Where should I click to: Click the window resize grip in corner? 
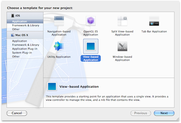[x=178, y=119]
